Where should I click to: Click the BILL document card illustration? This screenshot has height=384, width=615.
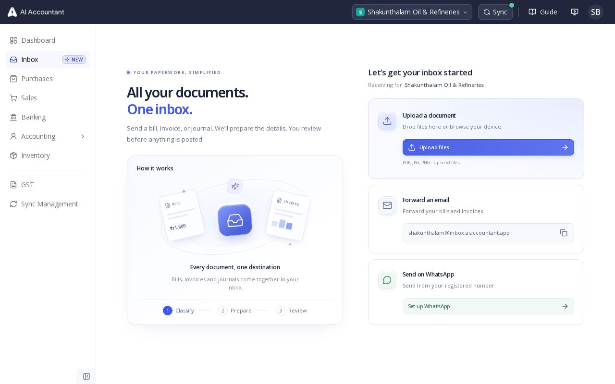click(x=182, y=216)
